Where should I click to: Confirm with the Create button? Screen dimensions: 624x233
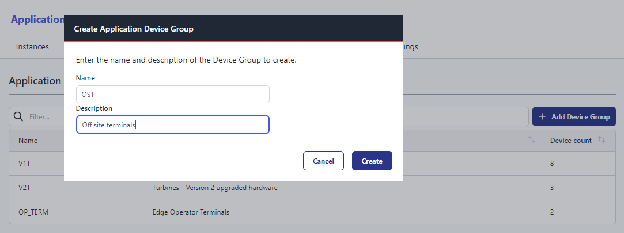[x=372, y=161]
